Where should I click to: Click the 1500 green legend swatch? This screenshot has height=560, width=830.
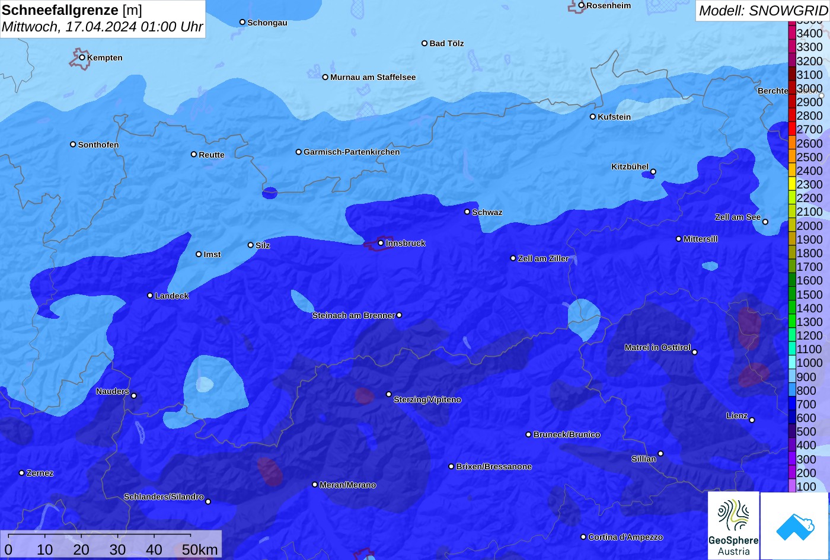tap(792, 294)
